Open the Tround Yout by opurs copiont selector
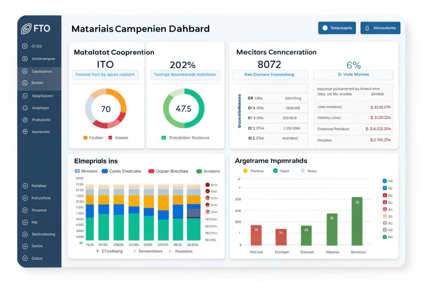 [x=105, y=75]
